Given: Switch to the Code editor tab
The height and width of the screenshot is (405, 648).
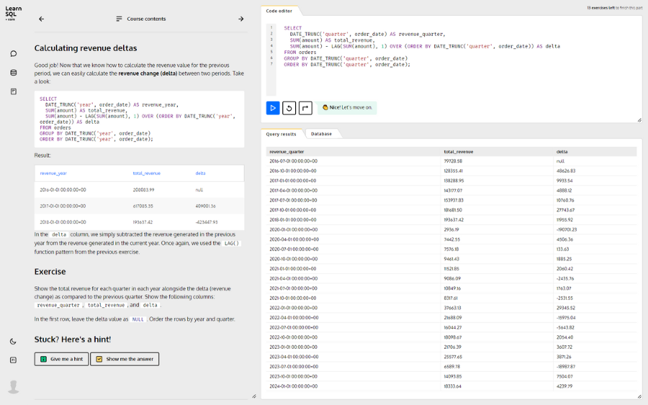Looking at the screenshot, I should tap(279, 11).
